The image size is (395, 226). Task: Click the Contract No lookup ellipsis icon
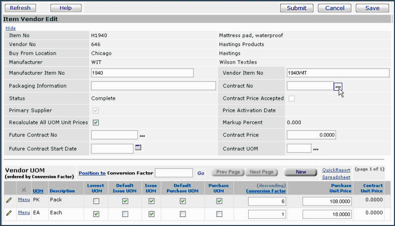338,86
